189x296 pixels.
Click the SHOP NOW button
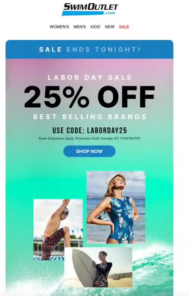89,151
